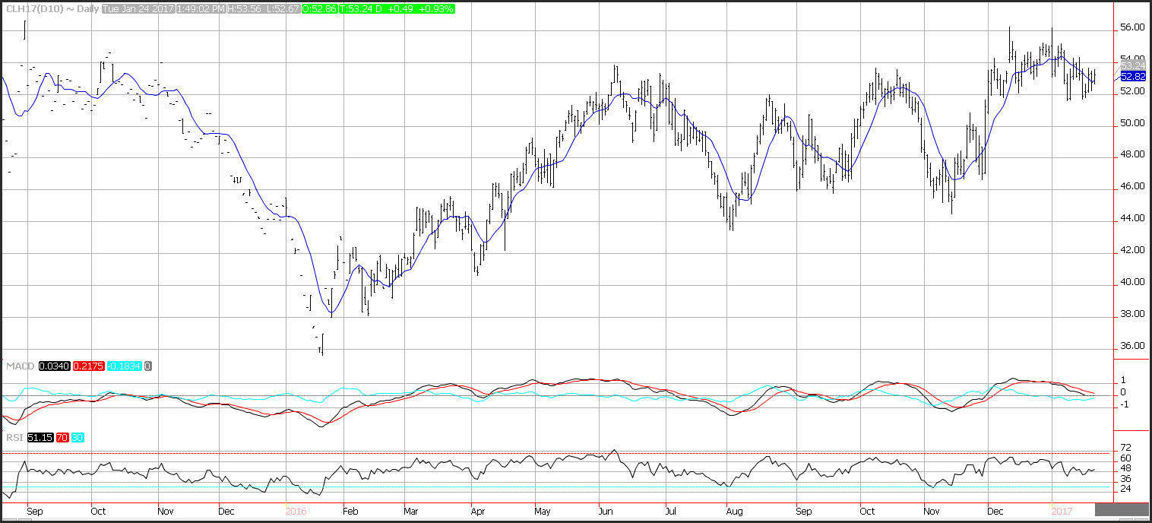
Task: Click the 2017 year marker on the time axis
Action: pos(1061,512)
